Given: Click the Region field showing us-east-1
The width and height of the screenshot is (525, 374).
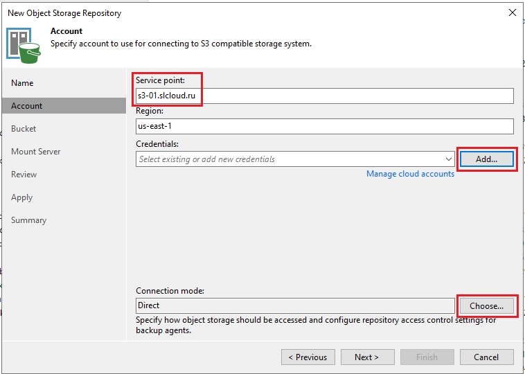Looking at the screenshot, I should point(324,126).
